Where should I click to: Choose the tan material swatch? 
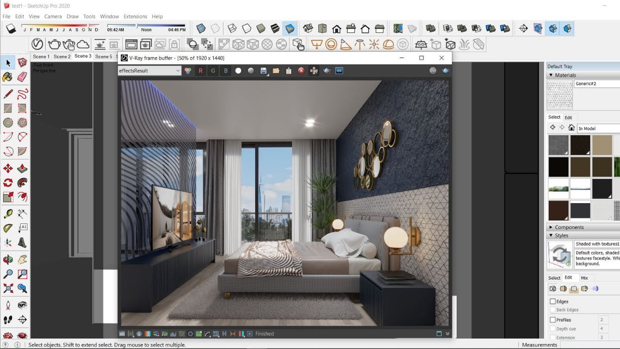point(602,145)
